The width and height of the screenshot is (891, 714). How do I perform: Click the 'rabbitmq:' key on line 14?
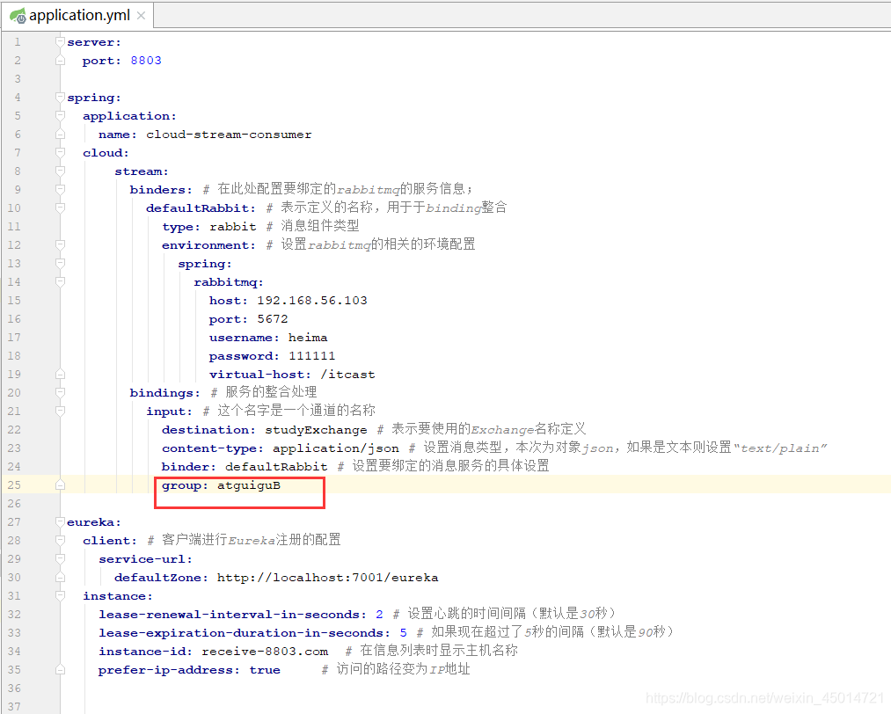(229, 281)
